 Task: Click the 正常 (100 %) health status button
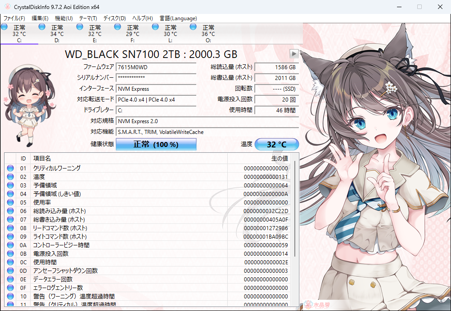[156, 145]
